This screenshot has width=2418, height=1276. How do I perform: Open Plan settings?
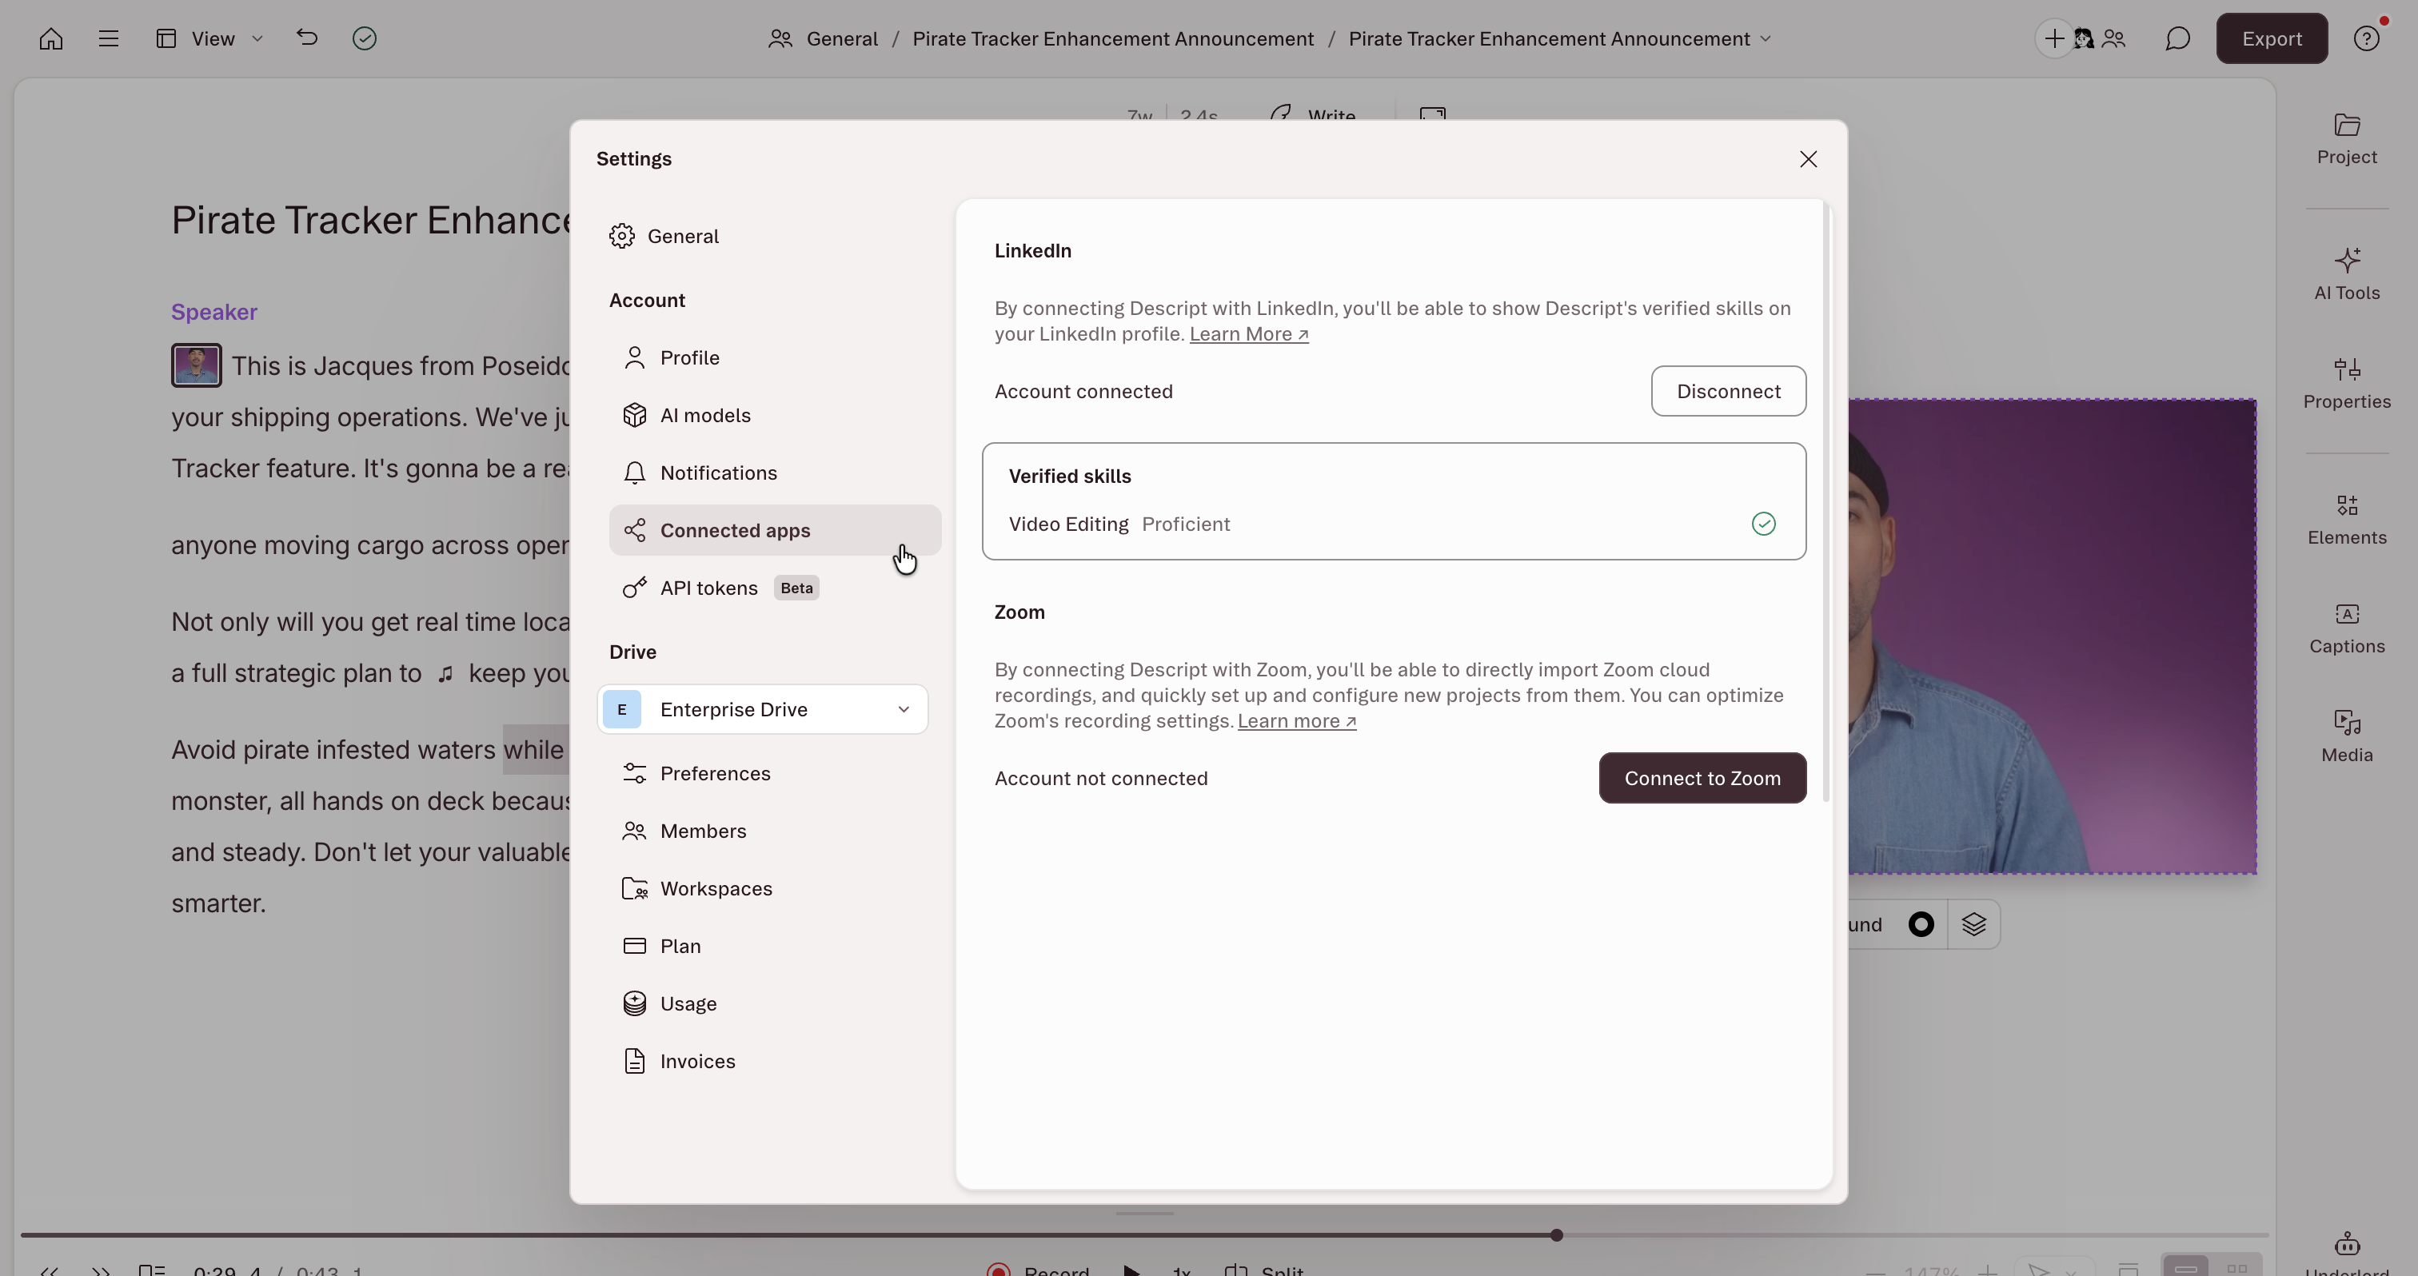point(774,946)
